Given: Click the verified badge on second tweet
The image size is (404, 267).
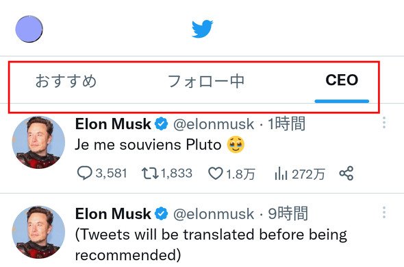Looking at the screenshot, I should click(162, 214).
